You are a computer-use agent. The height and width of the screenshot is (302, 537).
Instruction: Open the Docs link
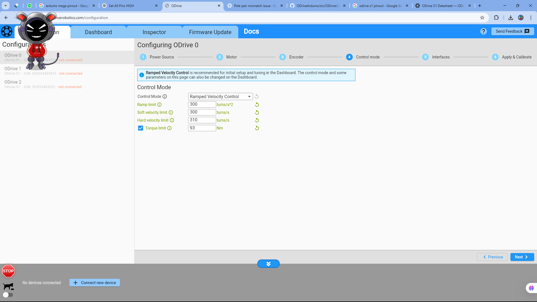pos(251,31)
